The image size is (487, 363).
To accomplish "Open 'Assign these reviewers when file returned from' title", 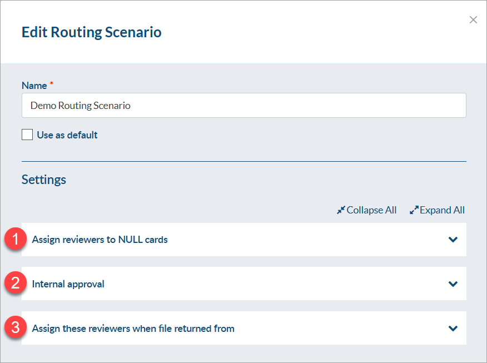I will [133, 329].
